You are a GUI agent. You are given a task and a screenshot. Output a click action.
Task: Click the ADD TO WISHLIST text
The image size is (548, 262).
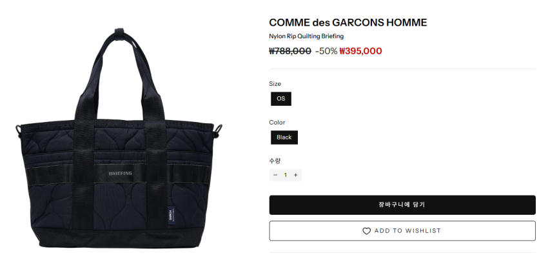pyautogui.click(x=407, y=231)
